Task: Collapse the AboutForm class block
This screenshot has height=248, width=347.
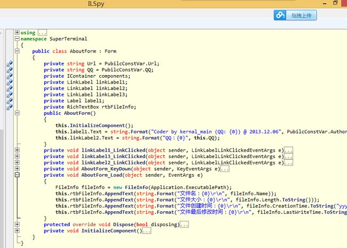Action: pos(17,51)
